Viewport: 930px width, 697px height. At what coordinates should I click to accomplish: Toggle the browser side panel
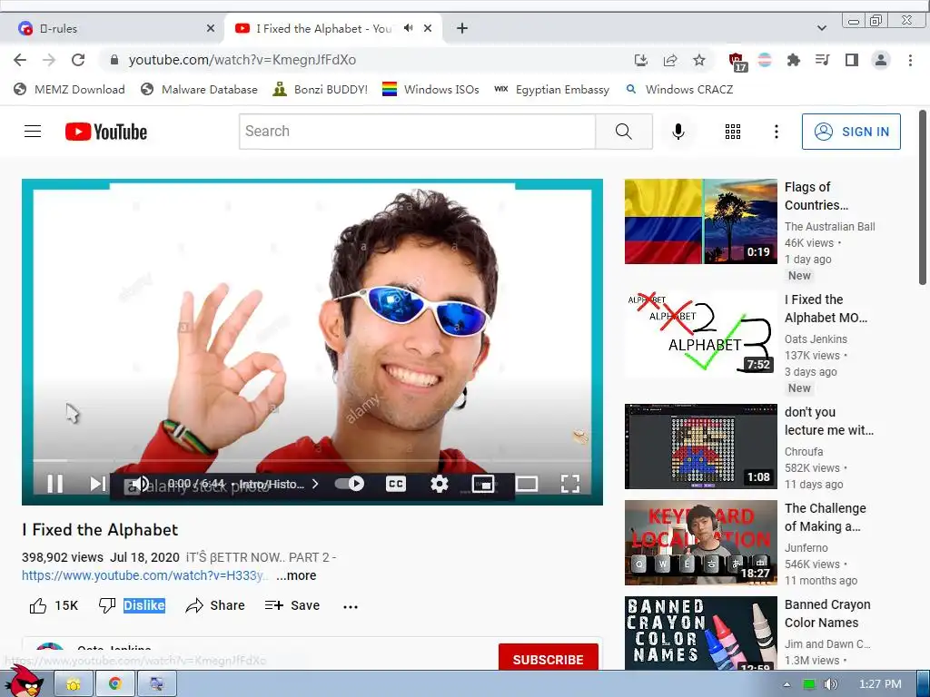pos(852,60)
